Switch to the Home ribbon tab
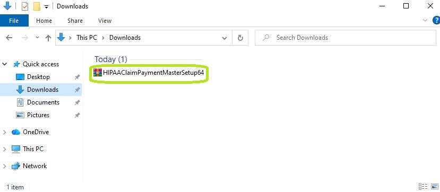Screen dimensions: 440x192 (x=44, y=21)
